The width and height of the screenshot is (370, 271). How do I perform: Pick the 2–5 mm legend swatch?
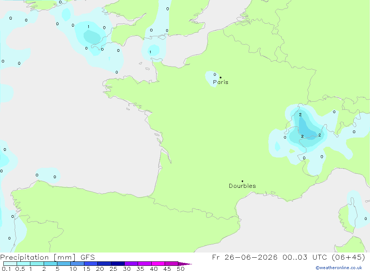click(50, 264)
